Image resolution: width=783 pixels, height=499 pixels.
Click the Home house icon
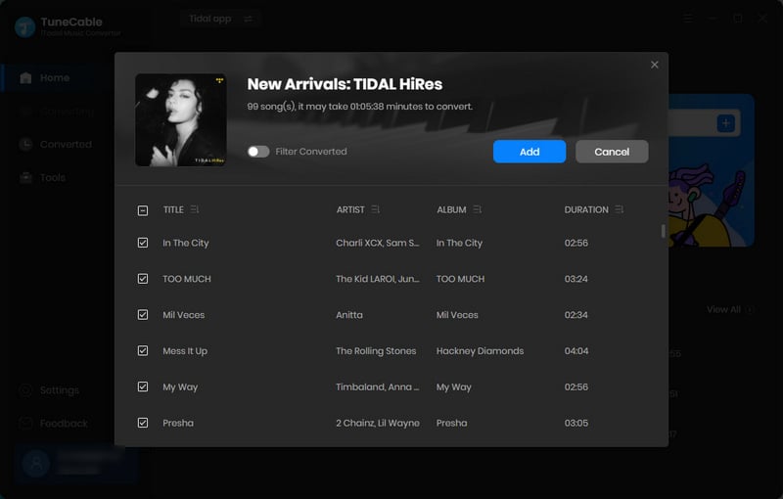25,78
